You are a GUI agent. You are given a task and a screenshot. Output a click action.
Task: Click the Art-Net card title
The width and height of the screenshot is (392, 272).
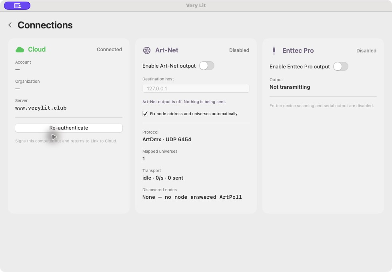pyautogui.click(x=167, y=50)
